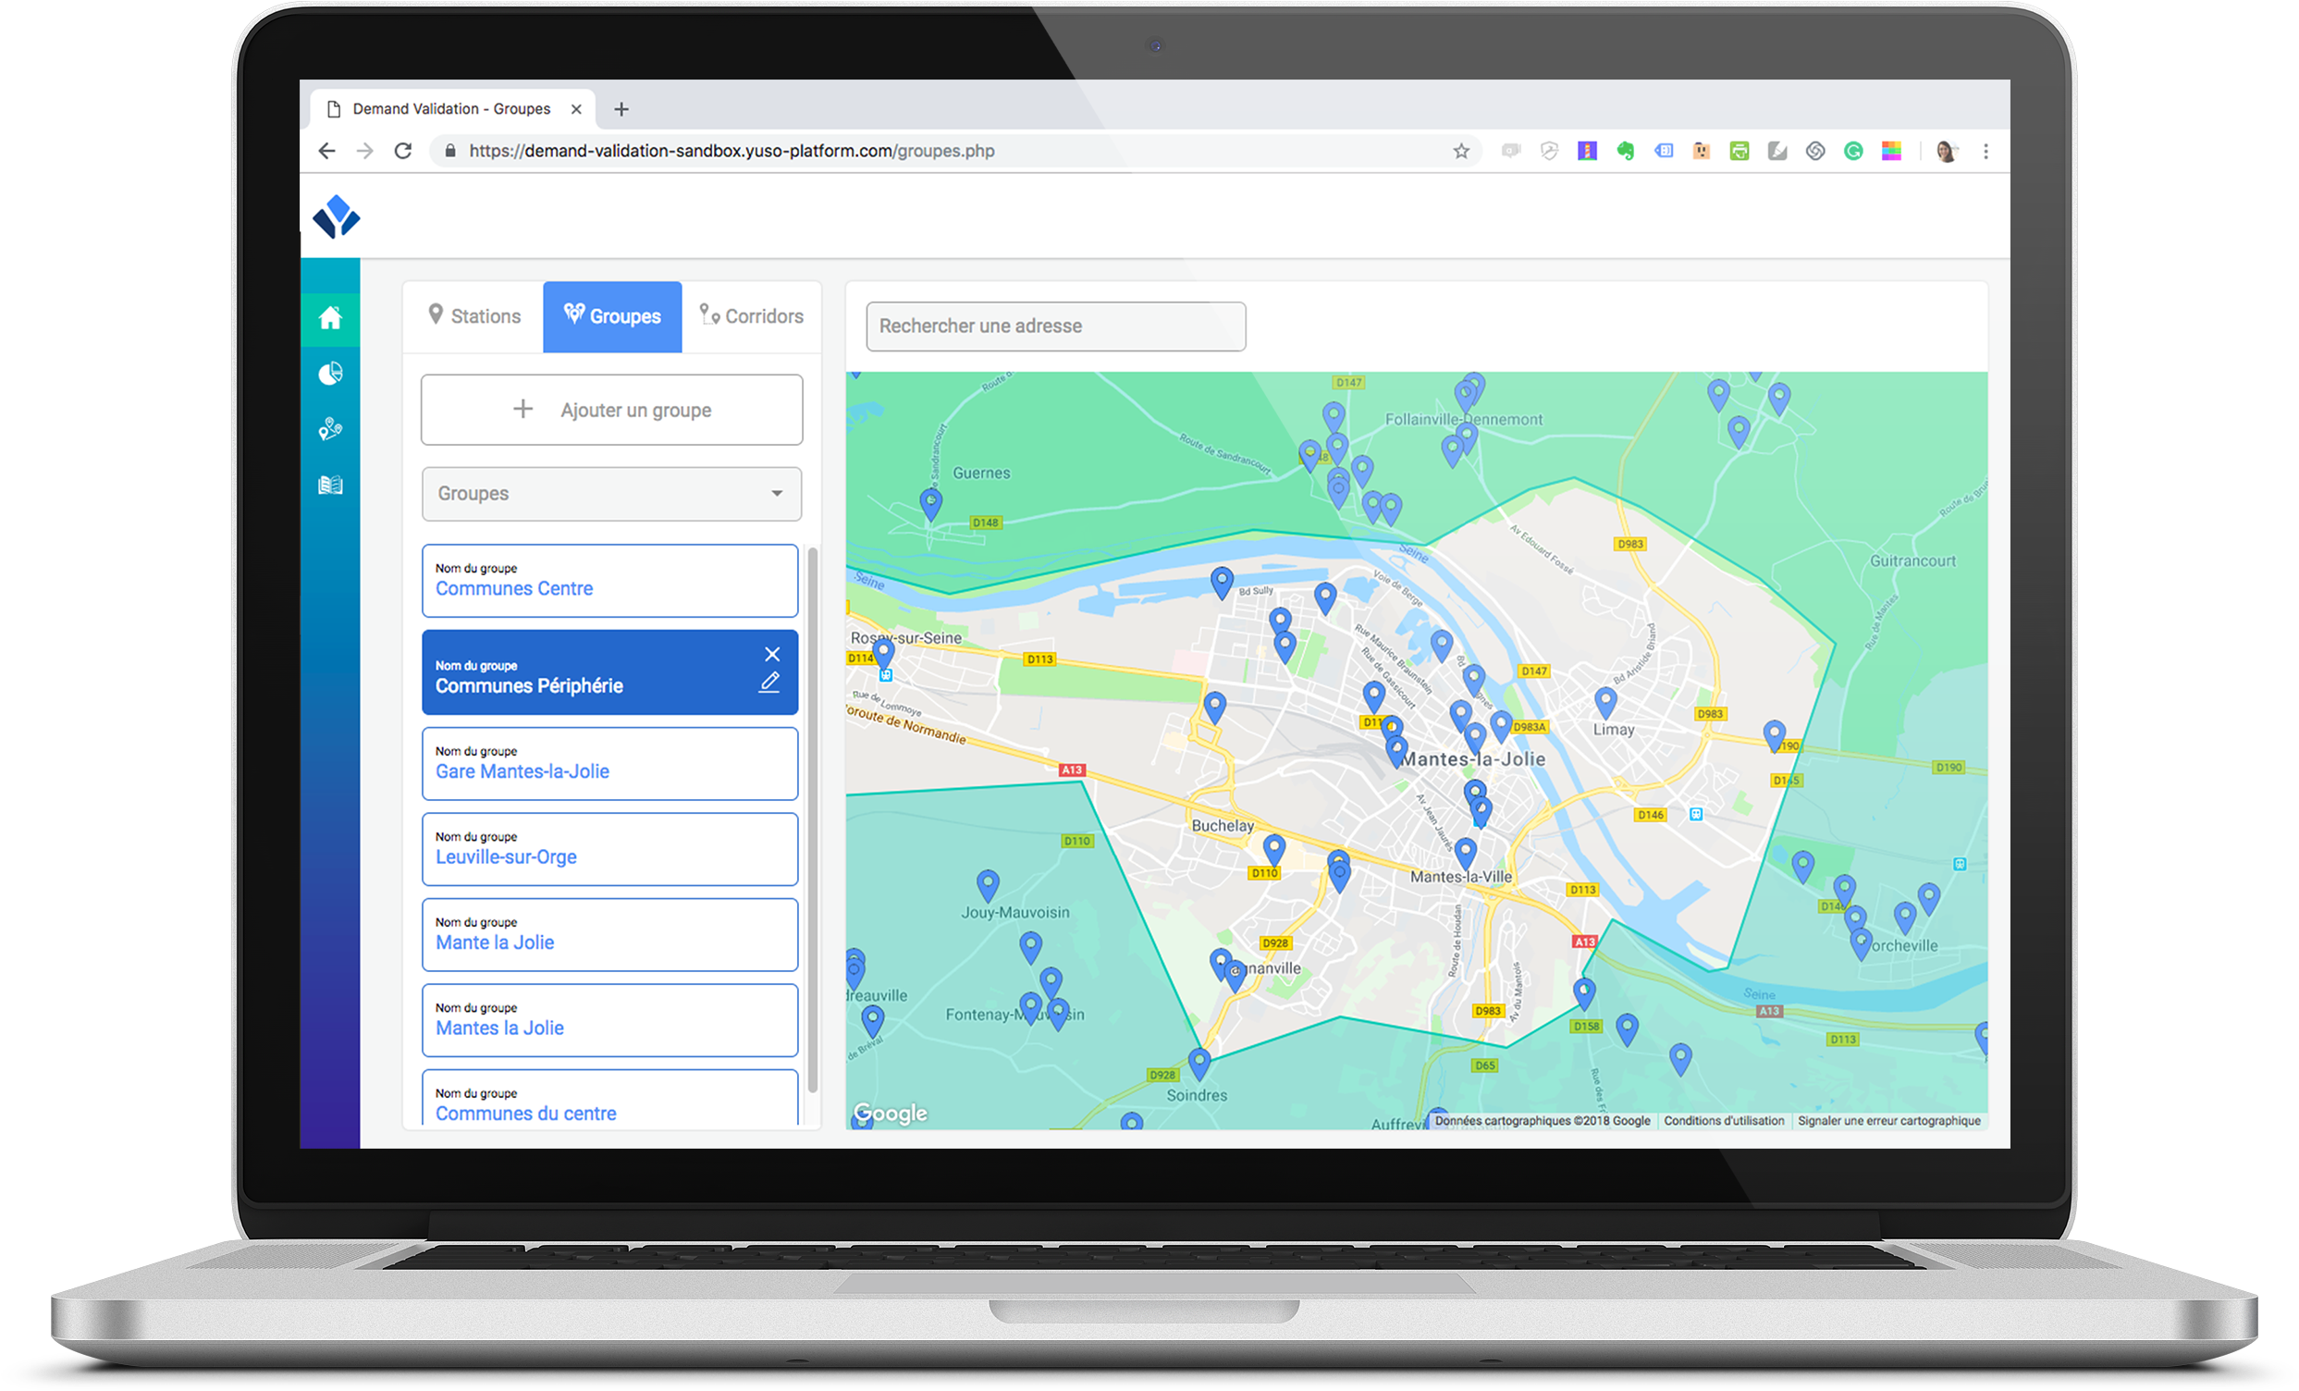Image resolution: width=2299 pixels, height=1391 pixels.
Task: Expand the Groupes dropdown
Action: [x=611, y=494]
